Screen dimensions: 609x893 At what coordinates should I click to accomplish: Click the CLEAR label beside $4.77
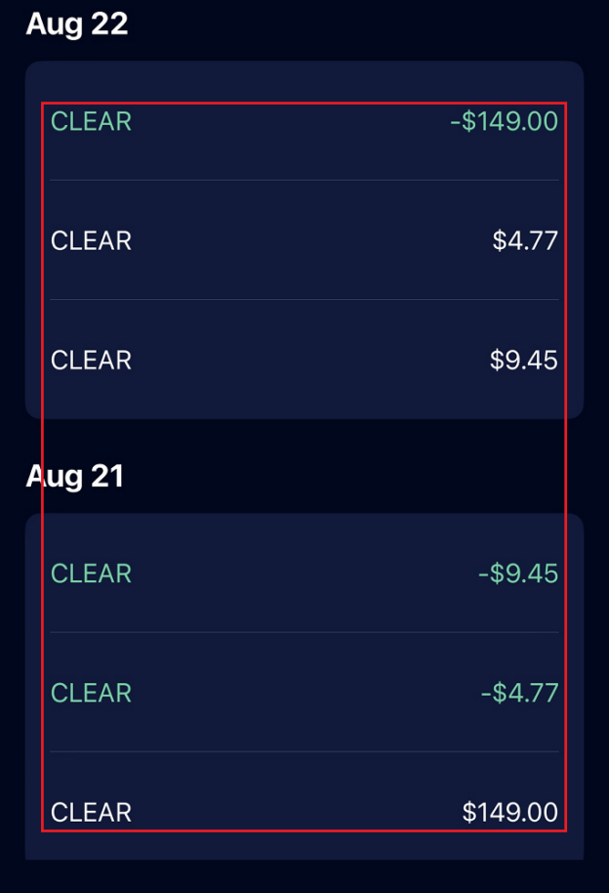click(x=91, y=241)
